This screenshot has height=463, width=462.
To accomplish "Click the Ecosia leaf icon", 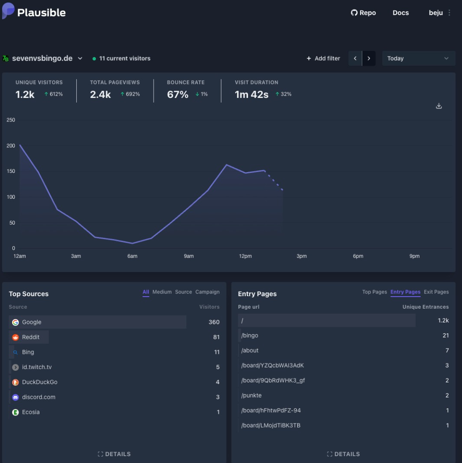I will [15, 412].
